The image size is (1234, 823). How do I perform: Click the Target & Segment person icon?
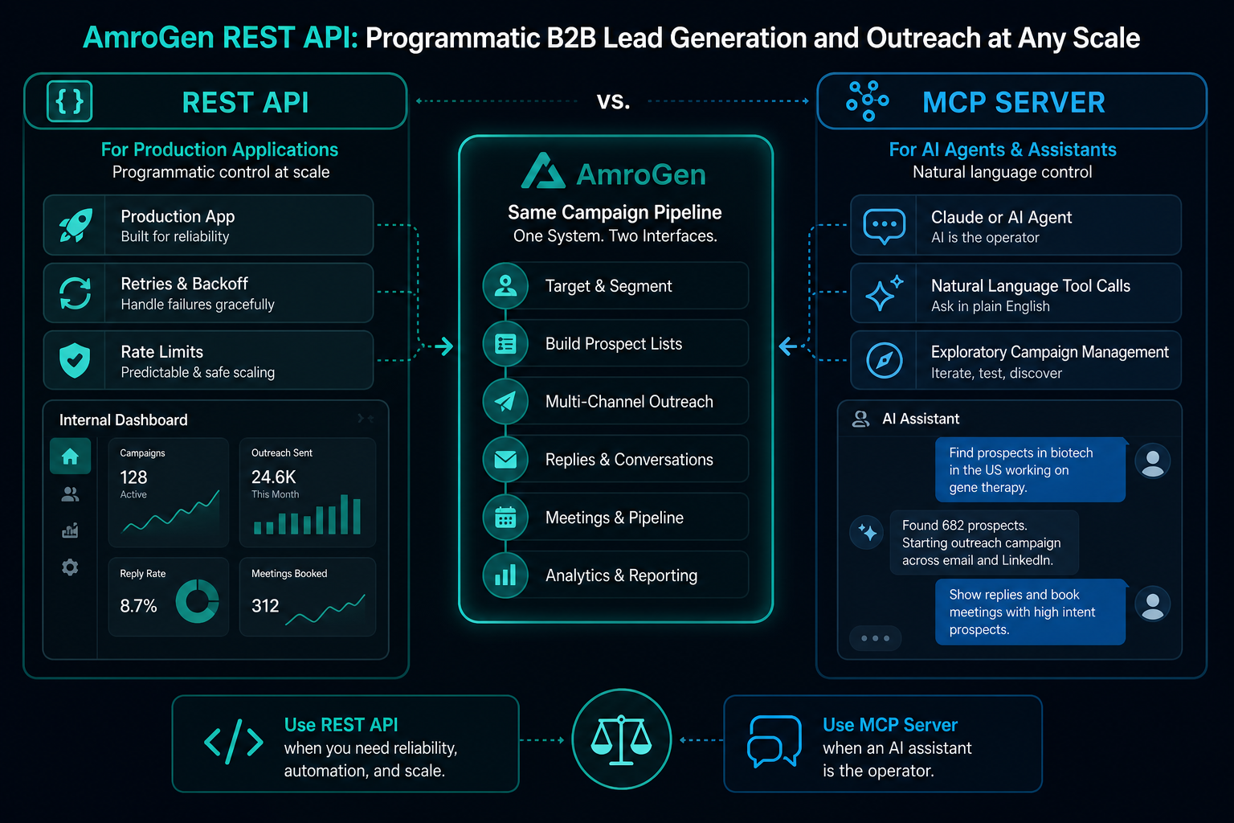pyautogui.click(x=505, y=285)
